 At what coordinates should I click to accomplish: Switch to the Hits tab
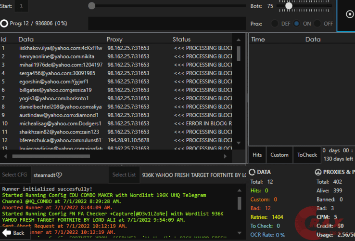pos(257,155)
